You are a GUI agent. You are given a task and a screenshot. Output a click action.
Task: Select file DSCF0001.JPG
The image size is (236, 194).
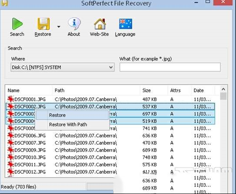point(30,99)
